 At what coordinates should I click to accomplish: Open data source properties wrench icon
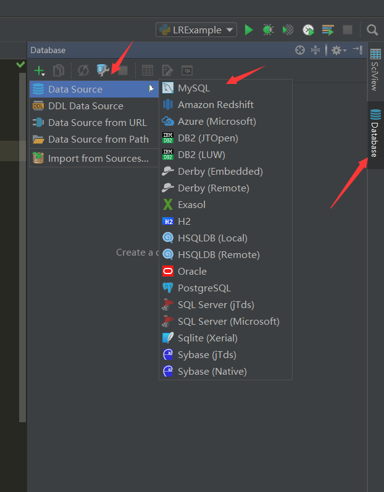coord(103,70)
